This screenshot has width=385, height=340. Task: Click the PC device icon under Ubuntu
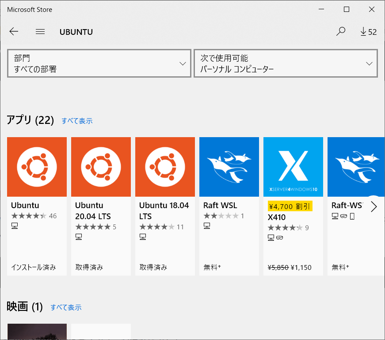(x=15, y=226)
